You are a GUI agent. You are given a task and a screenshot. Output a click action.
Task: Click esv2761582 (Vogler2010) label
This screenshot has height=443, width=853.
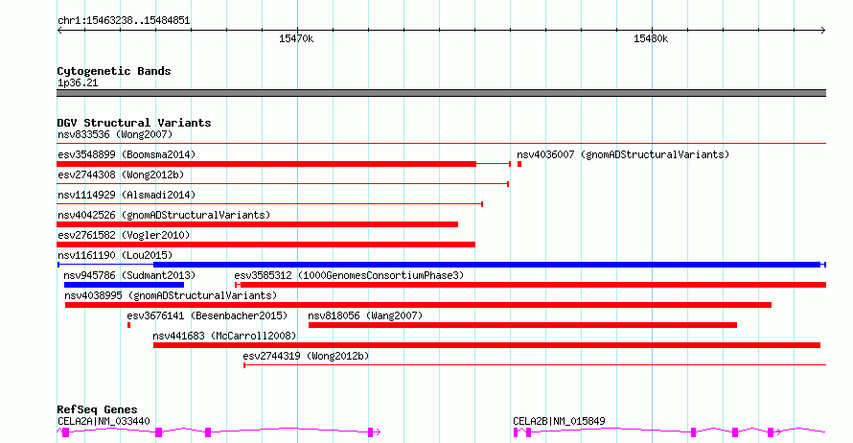point(124,235)
